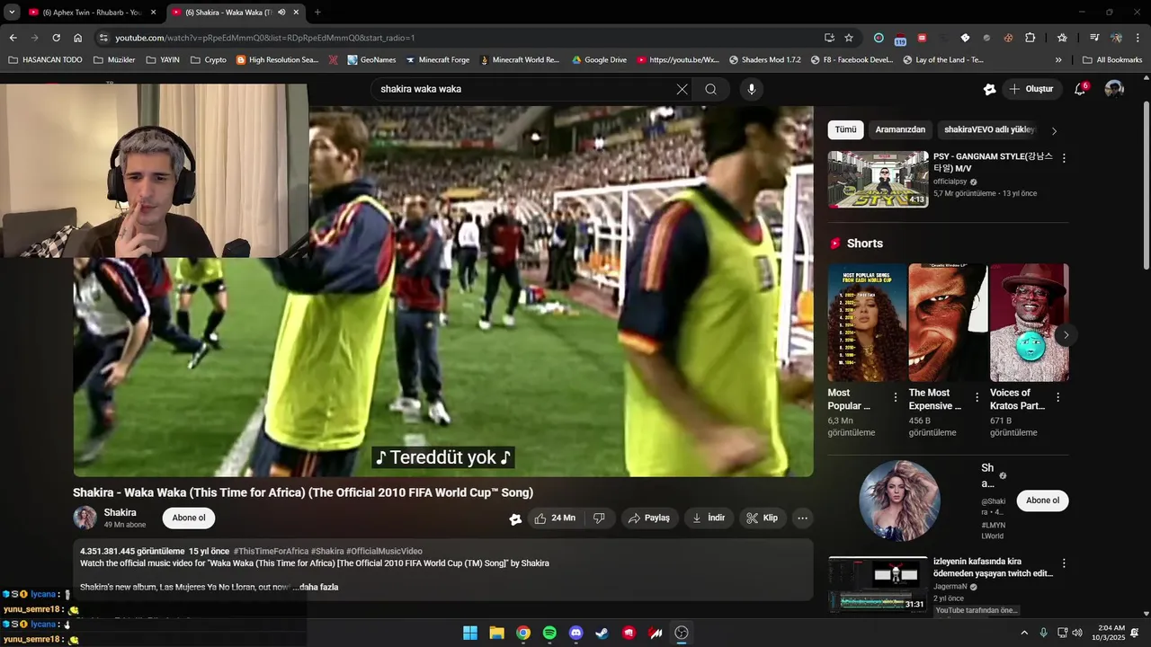The width and height of the screenshot is (1151, 647).
Task: Open Spotify from the taskbar
Action: point(549,633)
